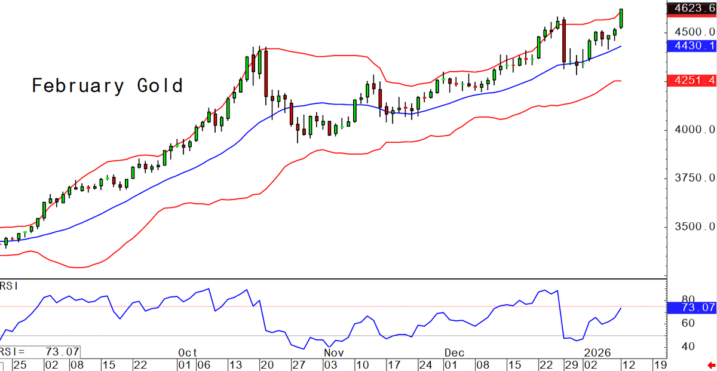Image resolution: width=717 pixels, height=371 pixels.
Task: Click the 'RSI= 73.07' readout box
Action: click(40, 351)
